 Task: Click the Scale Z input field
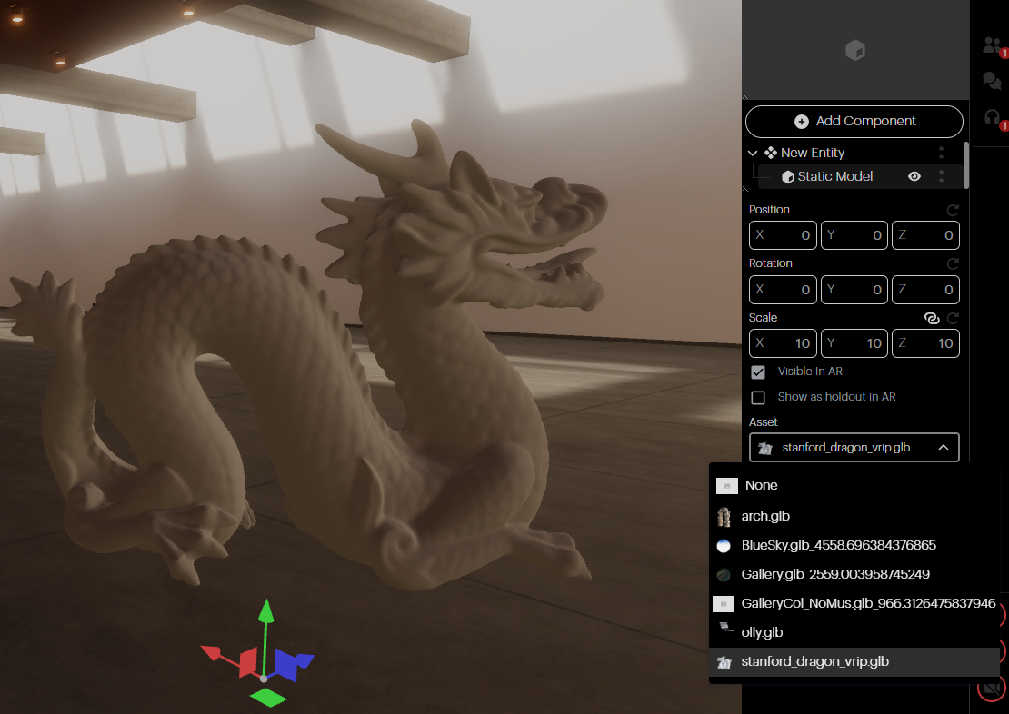[925, 343]
